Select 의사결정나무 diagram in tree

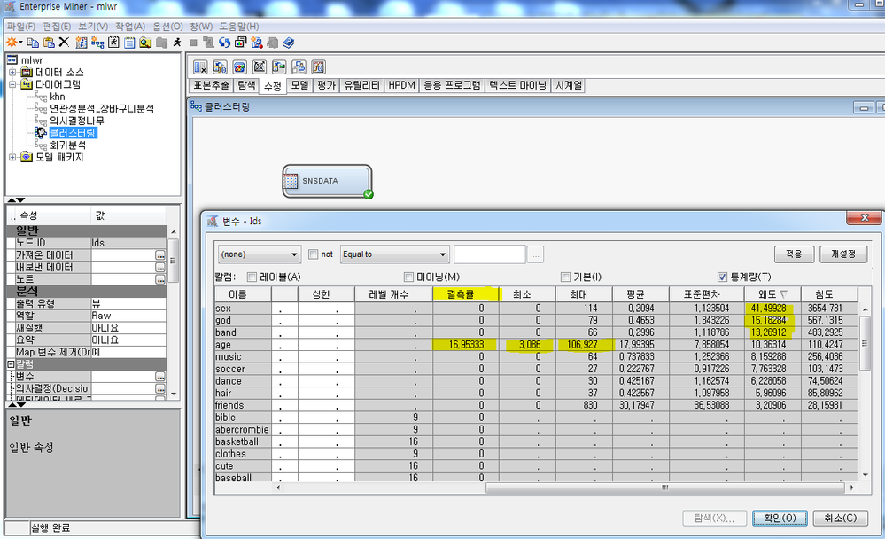point(77,121)
